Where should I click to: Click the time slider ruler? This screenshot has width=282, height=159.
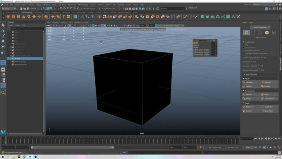point(120,140)
